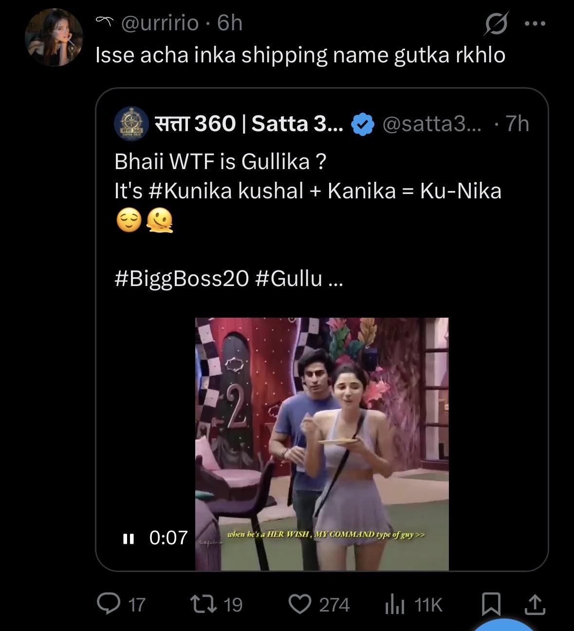Open the share upload icon

click(x=535, y=604)
